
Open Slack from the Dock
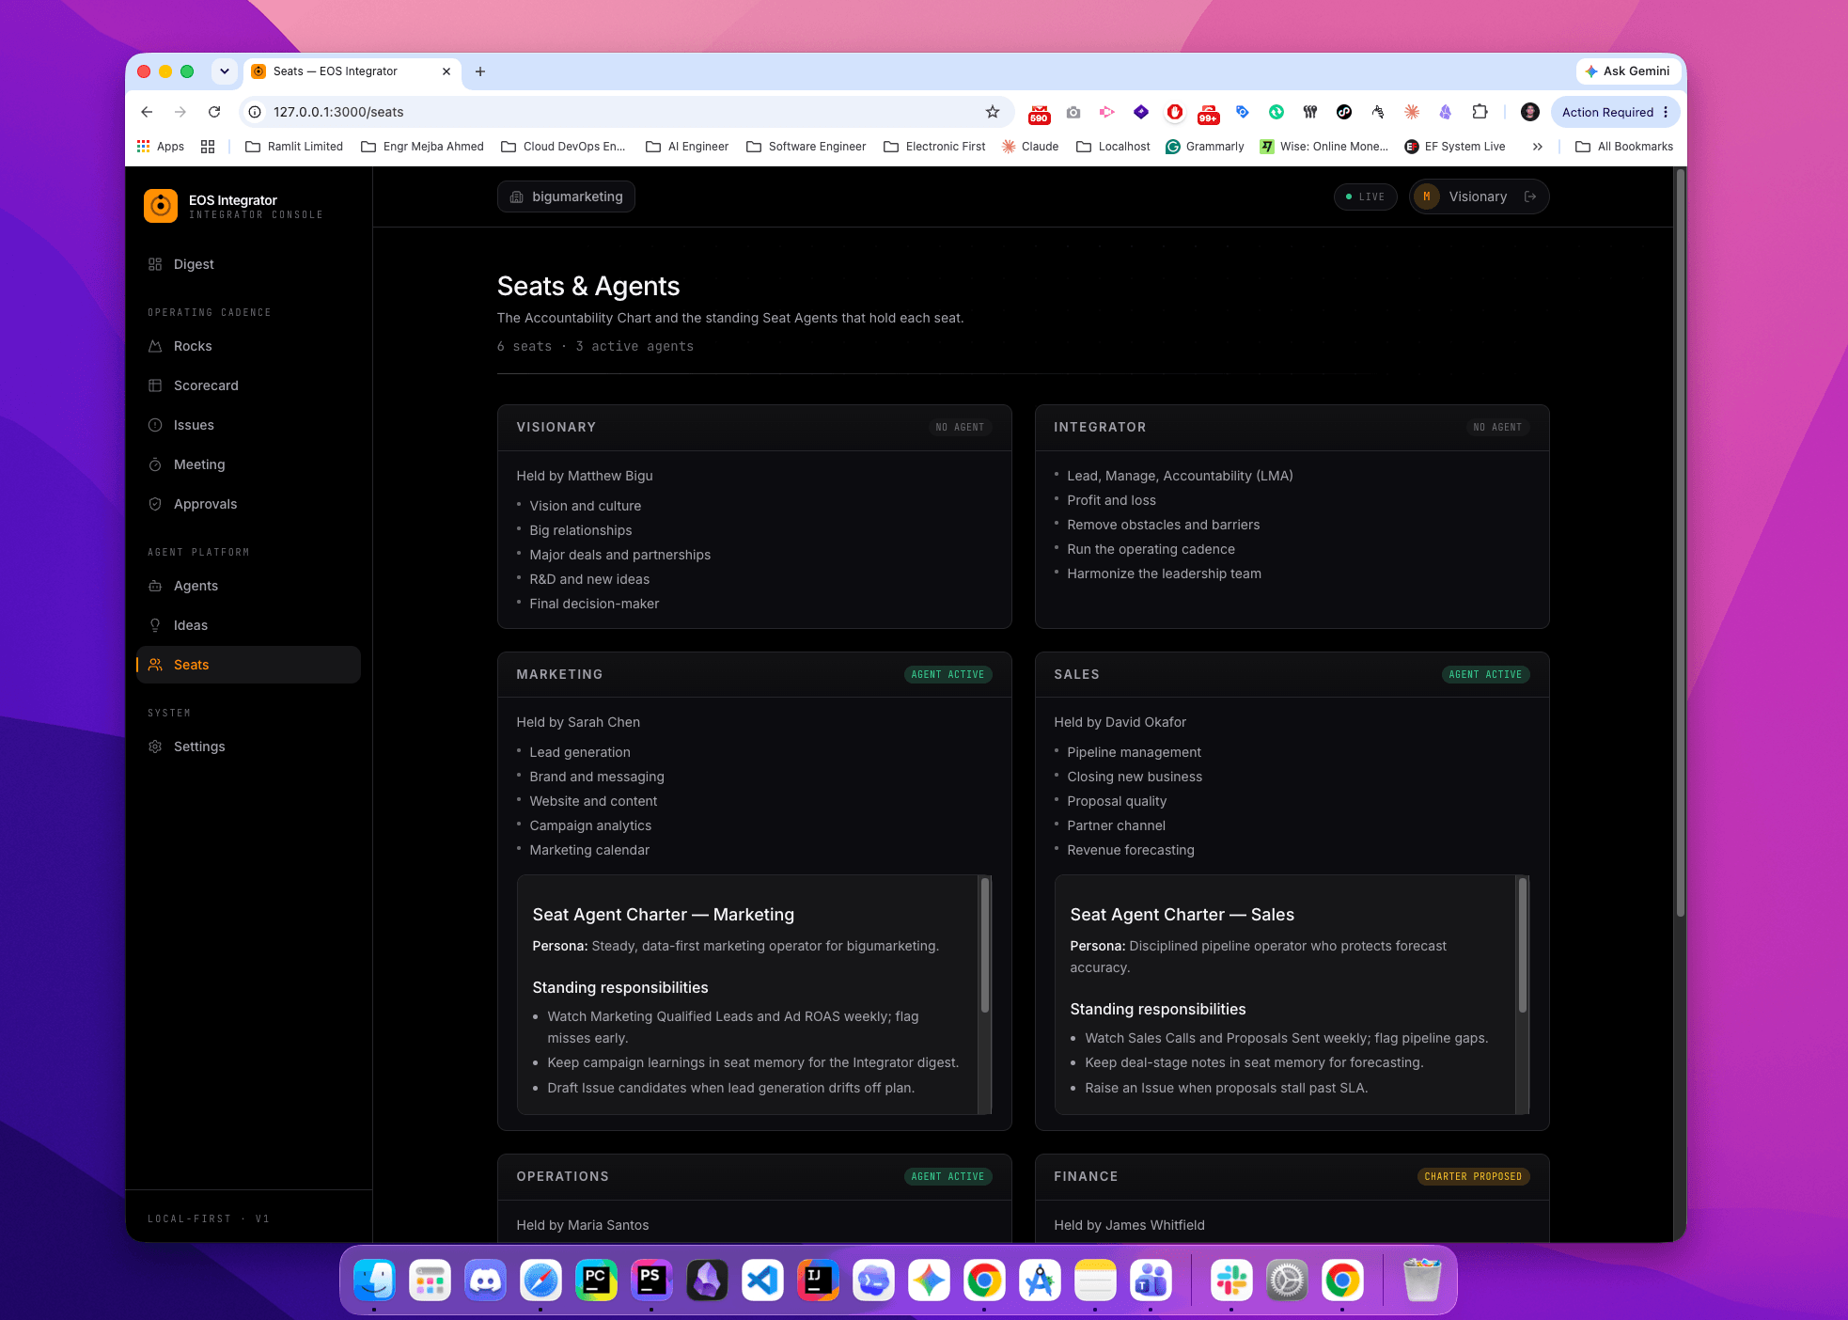coord(1231,1281)
